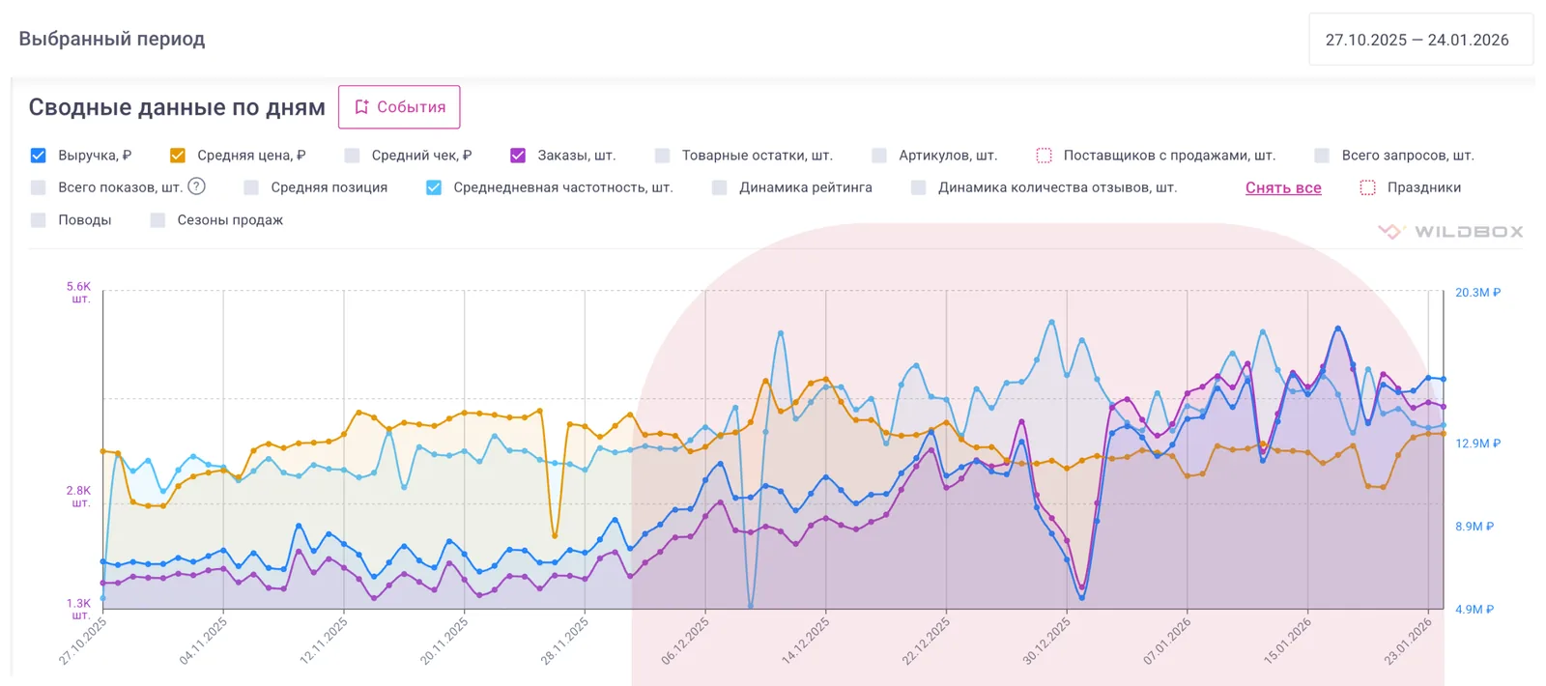Click the 2.8K шт. left axis label
The image size is (1546, 686).
click(x=78, y=497)
